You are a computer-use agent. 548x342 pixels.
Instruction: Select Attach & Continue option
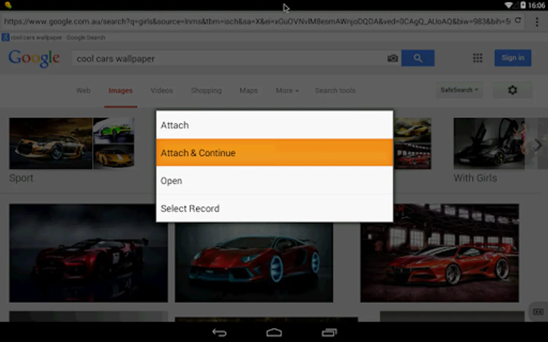click(274, 153)
